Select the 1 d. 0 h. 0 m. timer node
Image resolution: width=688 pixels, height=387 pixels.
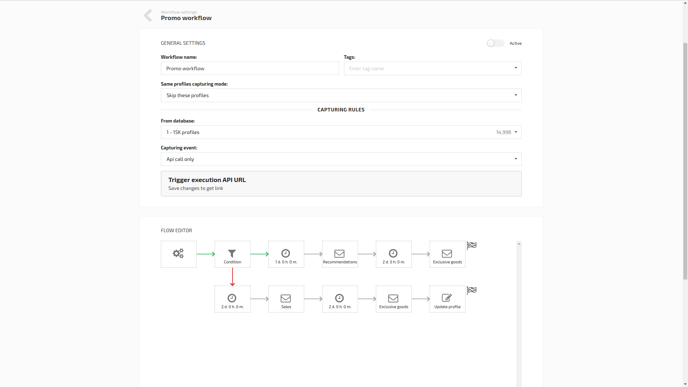286,254
